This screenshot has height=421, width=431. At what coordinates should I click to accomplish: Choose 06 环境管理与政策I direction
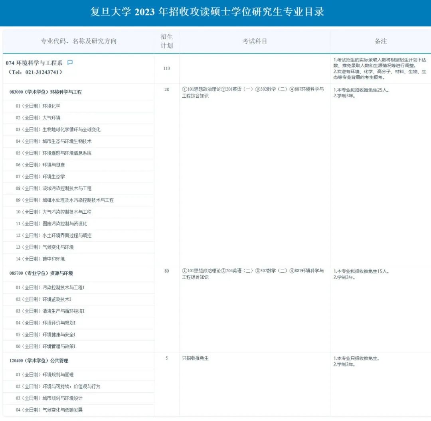[x=46, y=346]
